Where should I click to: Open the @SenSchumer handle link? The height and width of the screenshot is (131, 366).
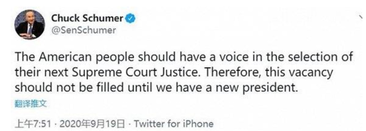coord(83,31)
